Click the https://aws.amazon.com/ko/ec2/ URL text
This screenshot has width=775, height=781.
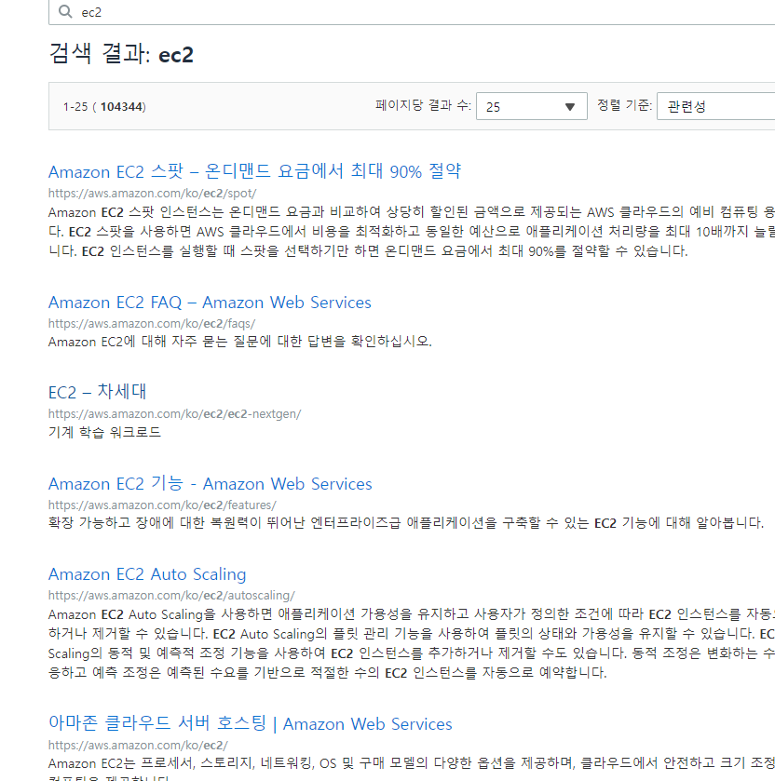(x=138, y=745)
